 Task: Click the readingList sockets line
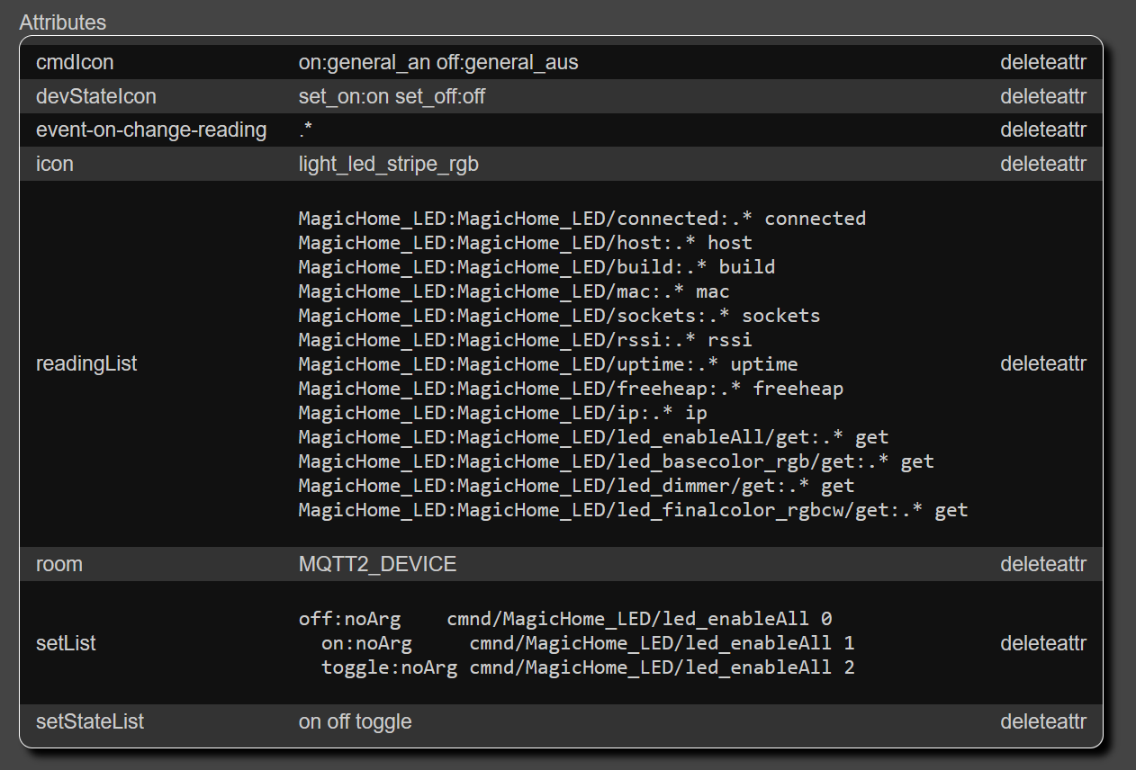click(560, 316)
